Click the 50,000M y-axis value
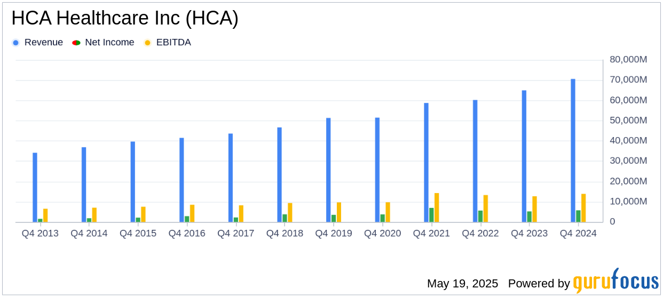 click(x=629, y=121)
